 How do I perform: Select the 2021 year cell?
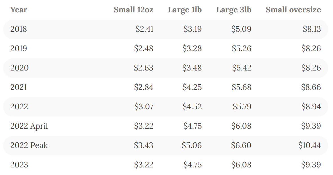tap(19, 87)
